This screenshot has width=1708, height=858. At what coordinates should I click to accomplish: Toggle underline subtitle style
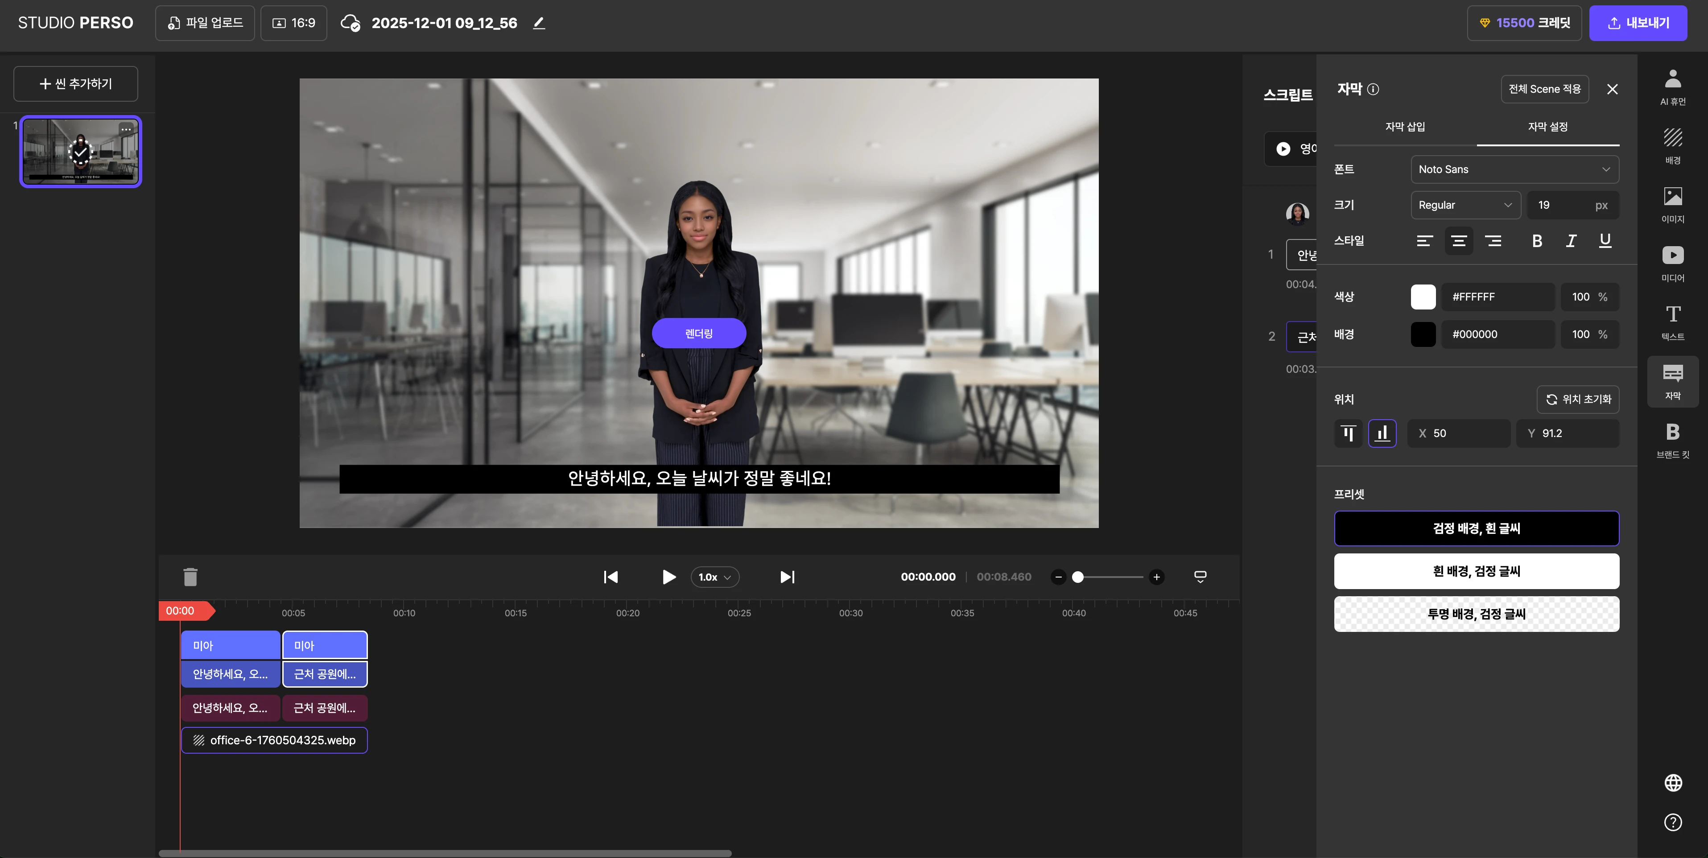pyautogui.click(x=1605, y=241)
